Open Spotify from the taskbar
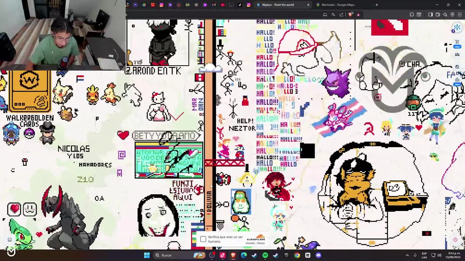The image size is (465, 261). tap(265, 255)
